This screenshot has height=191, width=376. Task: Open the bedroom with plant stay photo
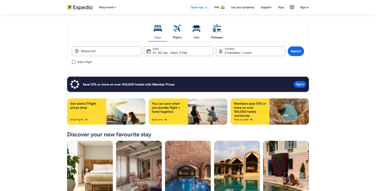click(90, 166)
